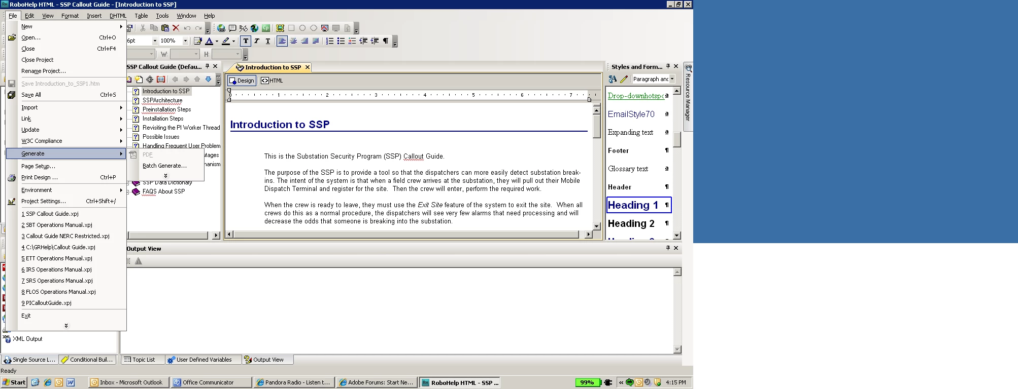Toggle align left paragraph
The width and height of the screenshot is (1018, 389).
tap(282, 41)
